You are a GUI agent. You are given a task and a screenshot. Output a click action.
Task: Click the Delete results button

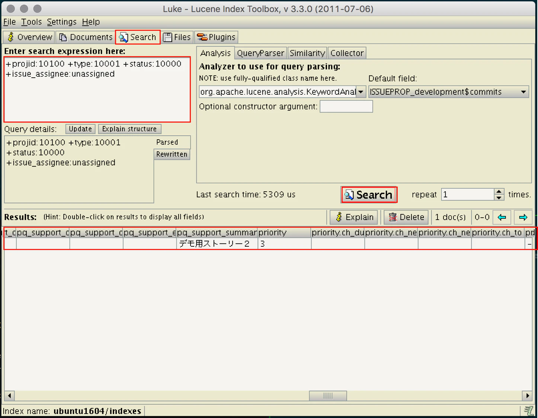click(x=406, y=217)
